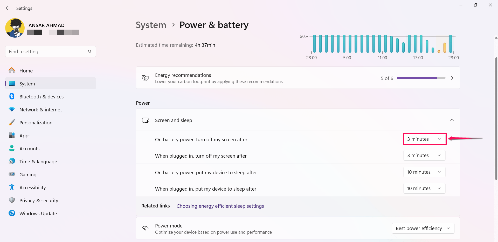Open Power mode dropdown
498x242 pixels.
(x=423, y=228)
